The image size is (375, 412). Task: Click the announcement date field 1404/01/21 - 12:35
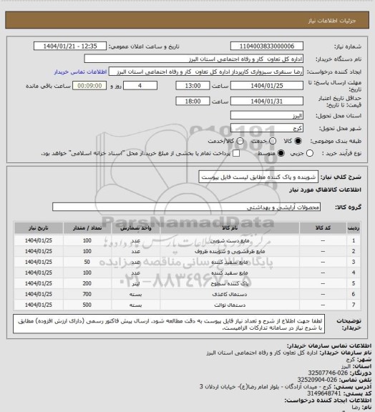pyautogui.click(x=70, y=46)
